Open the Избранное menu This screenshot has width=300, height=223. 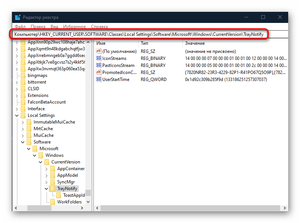[74, 27]
